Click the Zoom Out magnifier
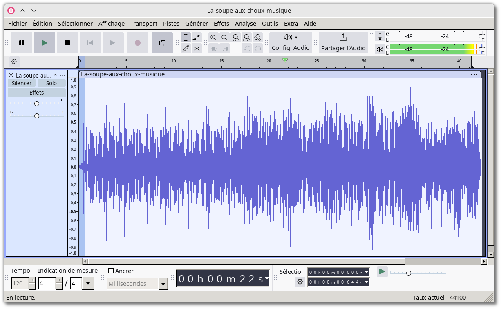 [224, 37]
